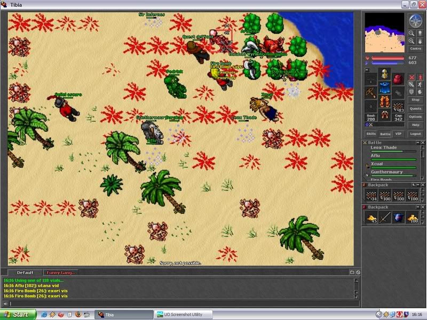Click the minimap view
This screenshot has width=427, height=320.
coord(384,33)
